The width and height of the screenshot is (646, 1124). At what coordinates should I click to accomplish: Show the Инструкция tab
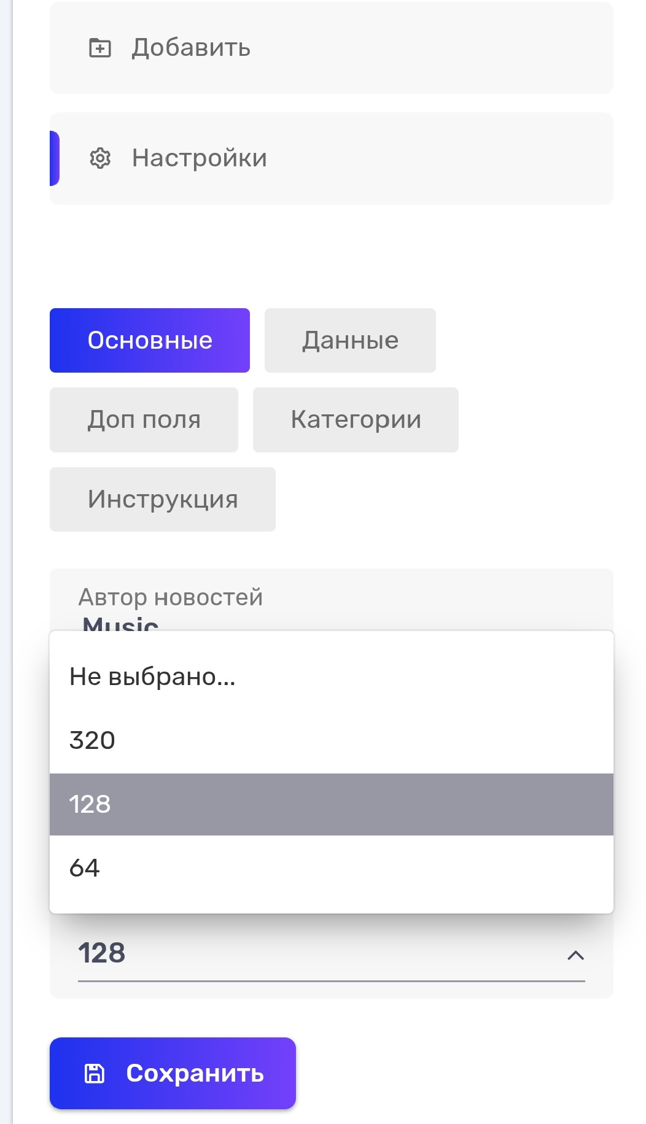(x=163, y=499)
